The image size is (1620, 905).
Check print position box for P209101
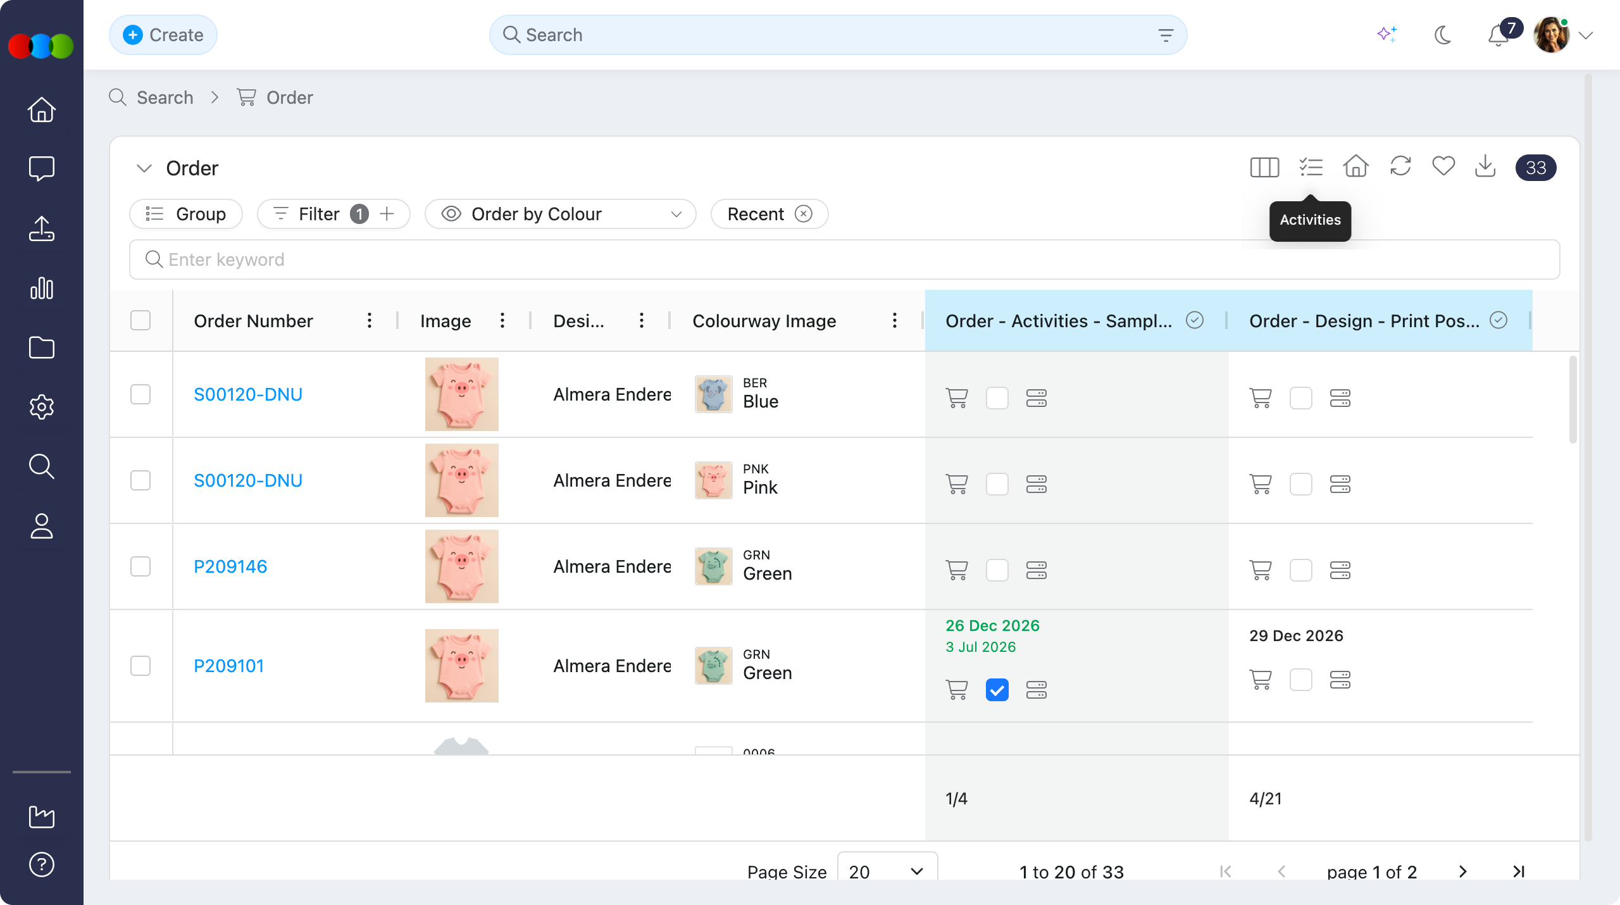tap(1301, 680)
